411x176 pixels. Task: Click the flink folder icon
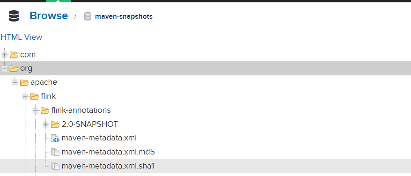(x=35, y=96)
